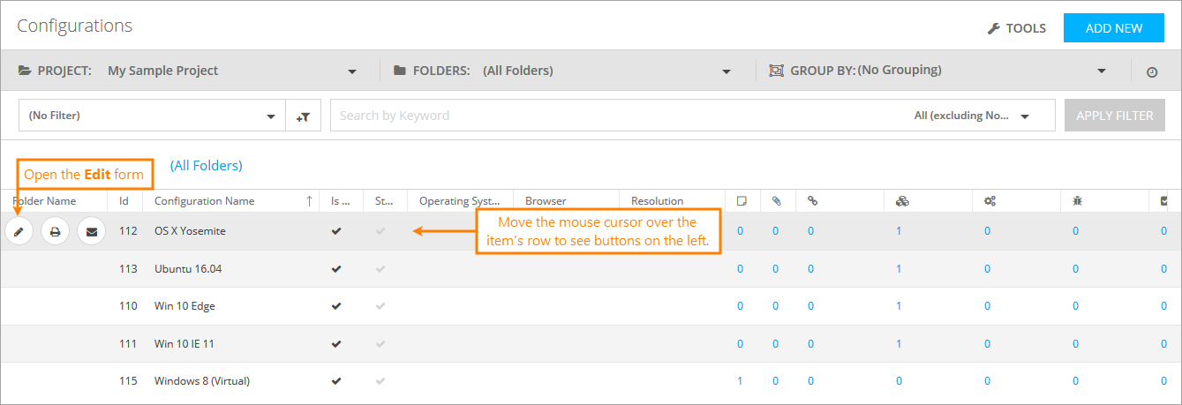The width and height of the screenshot is (1182, 405).
Task: Click the bug defects column header icon
Action: pos(1078,201)
